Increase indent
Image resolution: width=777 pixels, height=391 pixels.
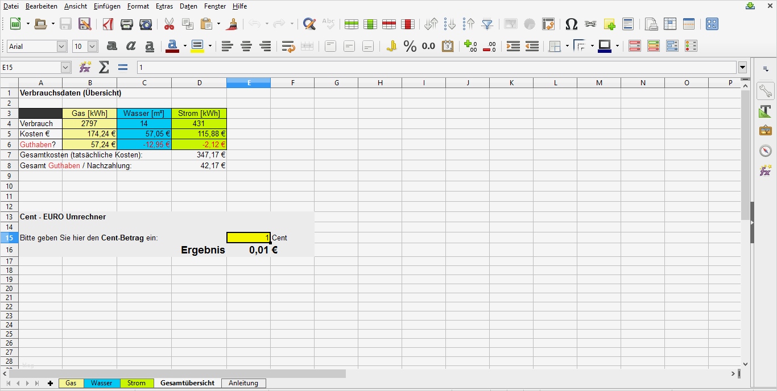click(x=513, y=46)
